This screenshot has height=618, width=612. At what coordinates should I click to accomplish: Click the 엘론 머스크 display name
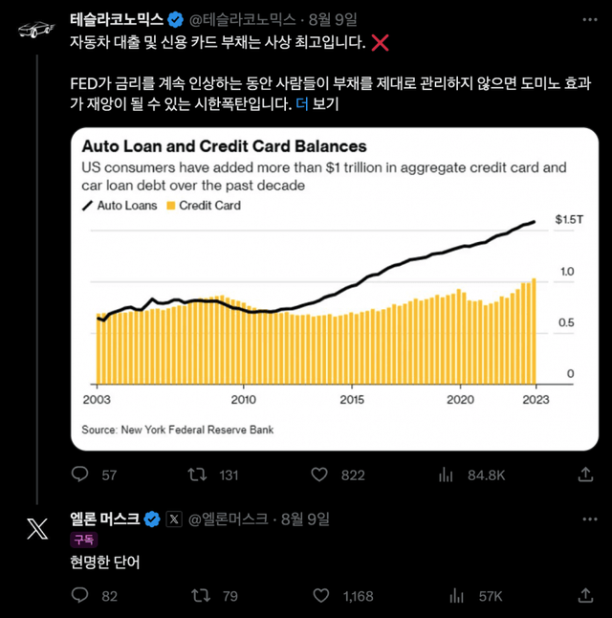tap(104, 519)
